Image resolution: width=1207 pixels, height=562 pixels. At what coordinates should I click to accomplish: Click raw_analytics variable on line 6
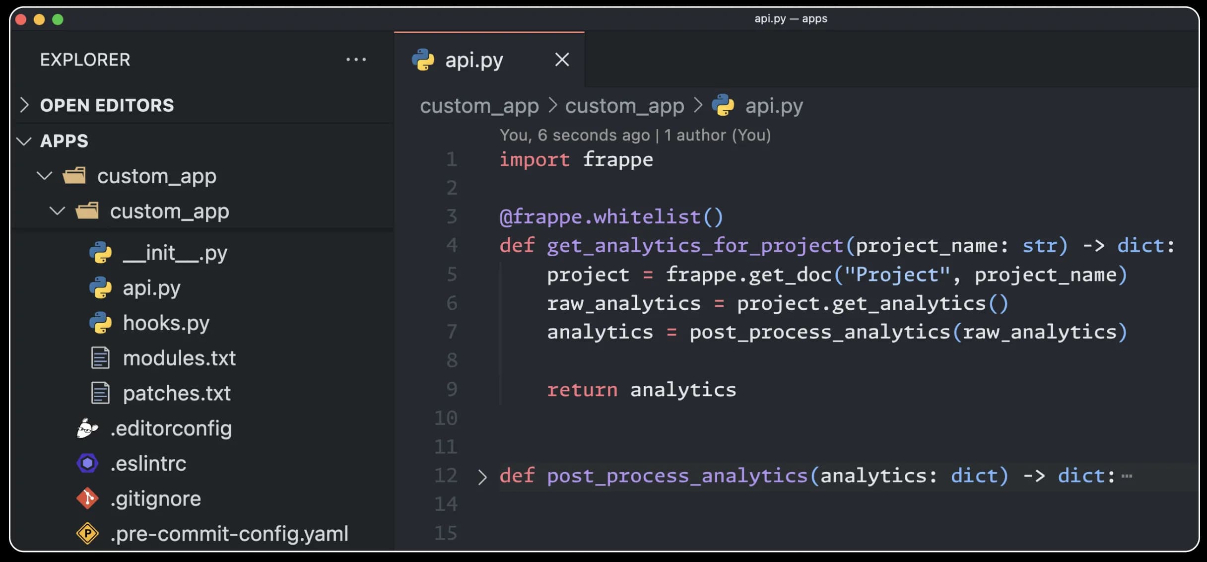[624, 303]
